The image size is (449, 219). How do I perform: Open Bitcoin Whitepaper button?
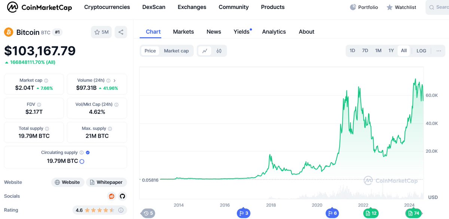point(107,182)
